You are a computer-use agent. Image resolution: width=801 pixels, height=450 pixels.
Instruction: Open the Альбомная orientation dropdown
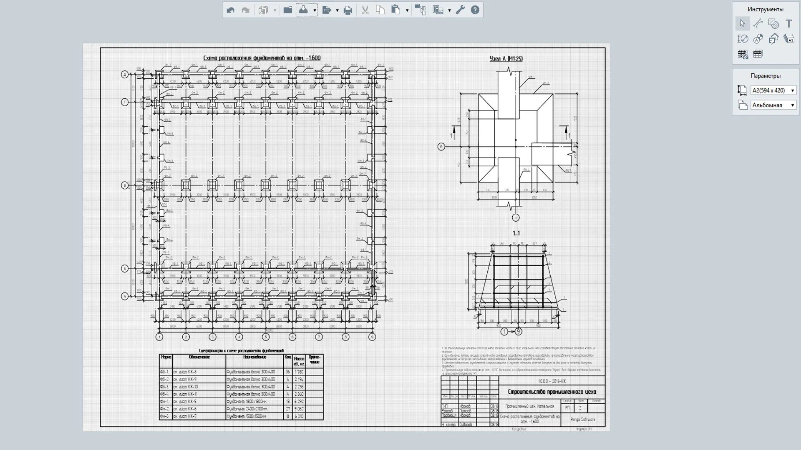(x=773, y=105)
